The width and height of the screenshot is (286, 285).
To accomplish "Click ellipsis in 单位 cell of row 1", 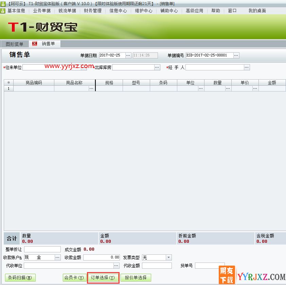I will 201,88.
